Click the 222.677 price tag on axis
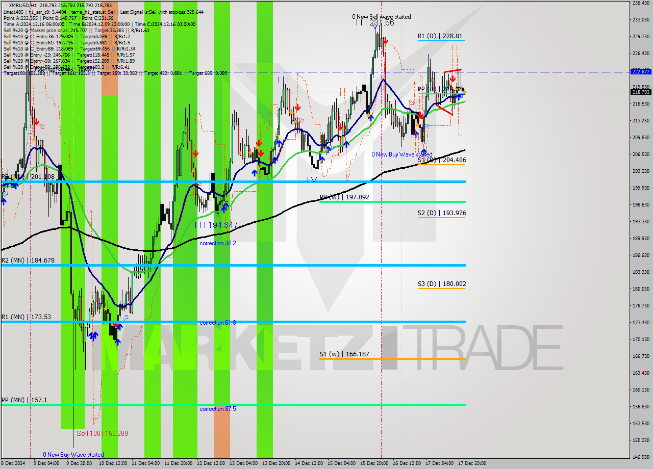The height and width of the screenshot is (469, 653). [x=641, y=71]
